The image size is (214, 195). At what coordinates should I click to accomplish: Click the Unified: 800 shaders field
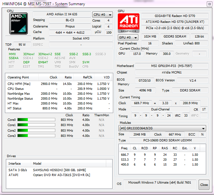coord(191,43)
